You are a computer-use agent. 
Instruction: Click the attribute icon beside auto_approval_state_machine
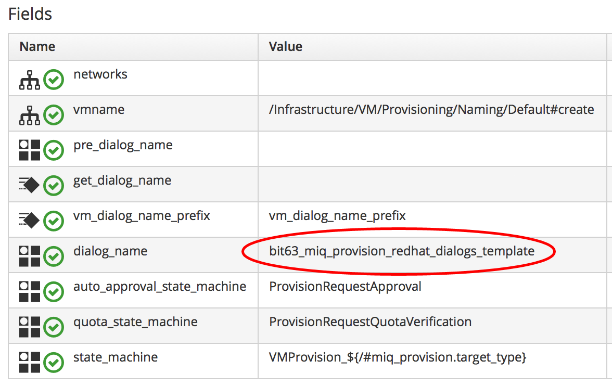[x=30, y=292]
